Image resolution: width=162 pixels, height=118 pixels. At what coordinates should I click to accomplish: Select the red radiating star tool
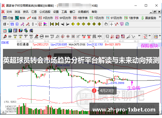(68, 37)
